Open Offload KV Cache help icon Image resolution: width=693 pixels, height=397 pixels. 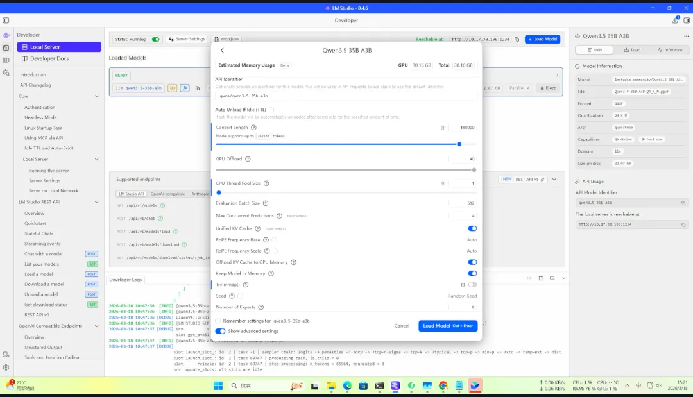tap(293, 262)
